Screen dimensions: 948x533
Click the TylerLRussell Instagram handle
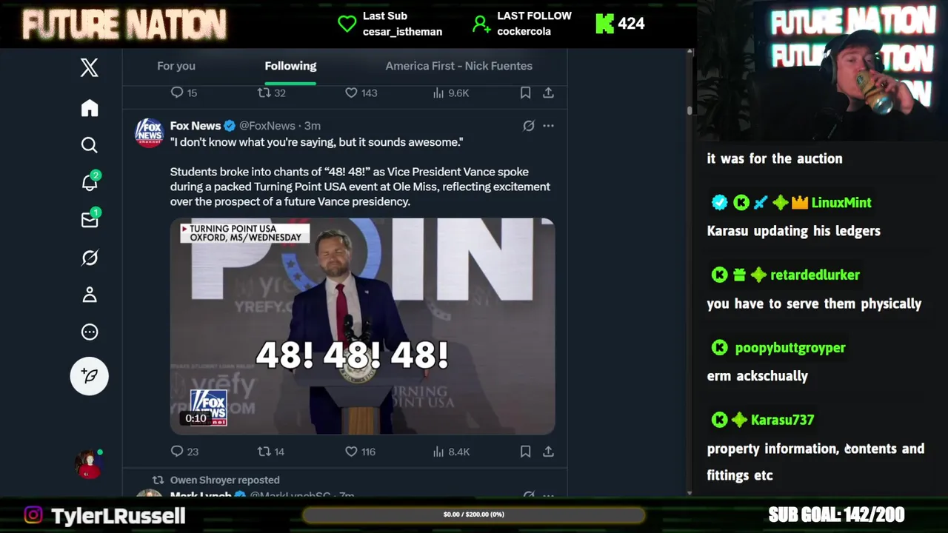(118, 515)
